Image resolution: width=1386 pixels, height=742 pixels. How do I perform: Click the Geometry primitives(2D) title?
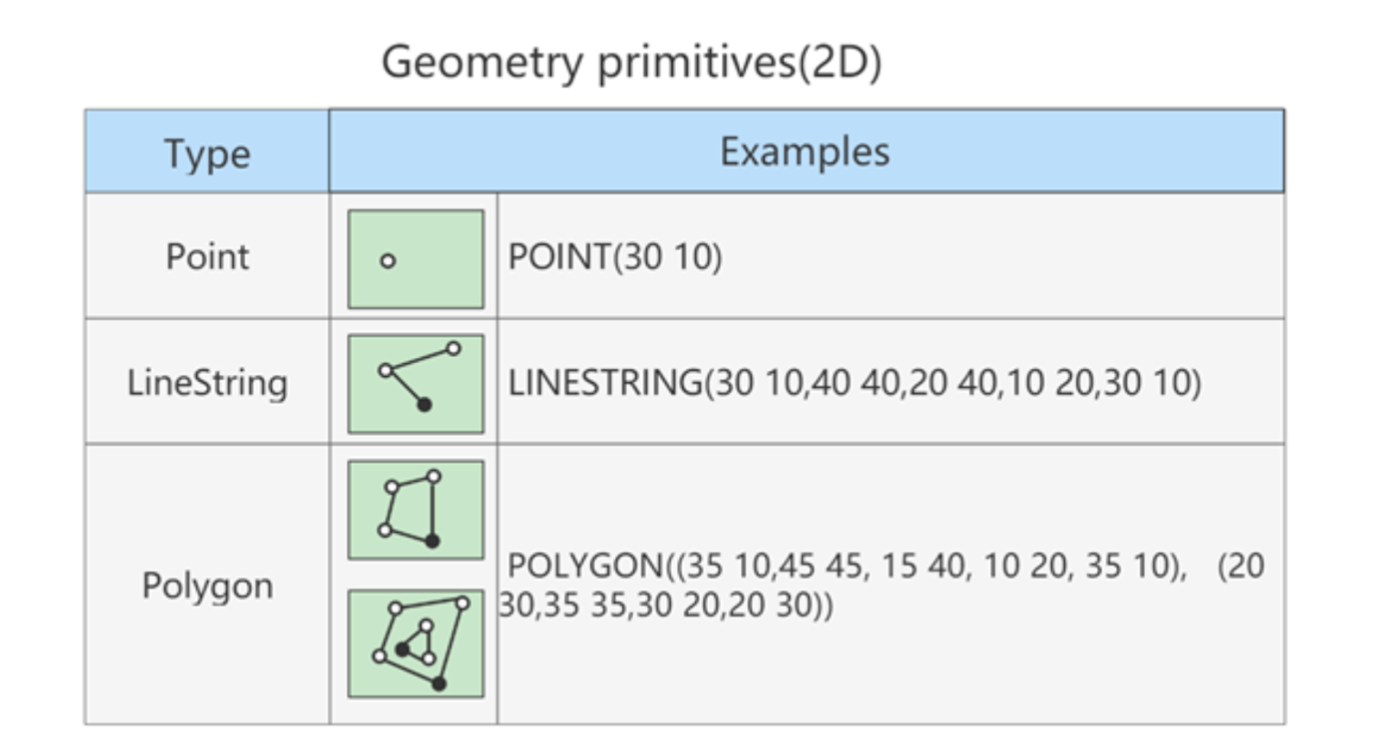(631, 62)
